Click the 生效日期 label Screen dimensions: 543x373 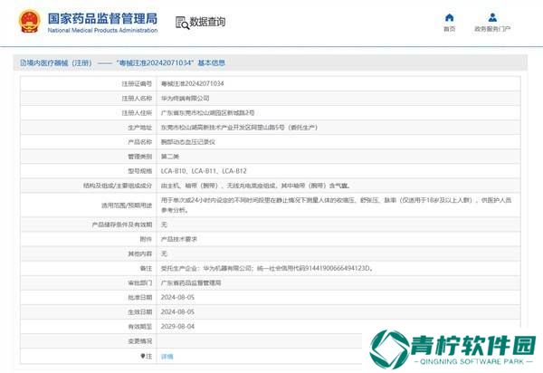coord(140,311)
